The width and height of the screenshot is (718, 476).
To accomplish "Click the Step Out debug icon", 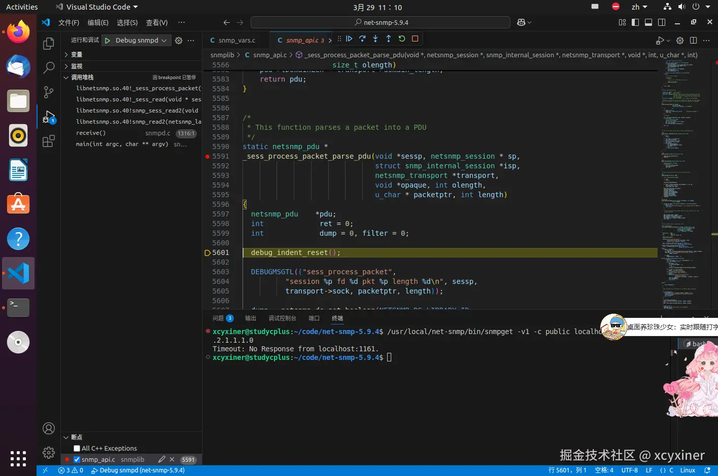I will [389, 39].
